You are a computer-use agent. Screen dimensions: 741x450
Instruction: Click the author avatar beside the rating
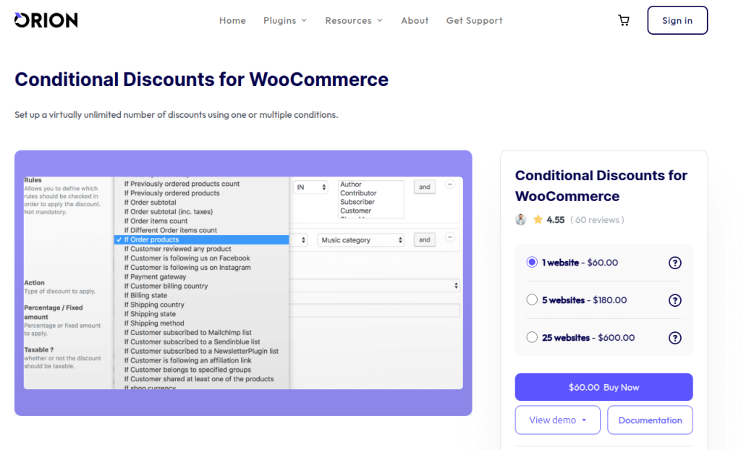pos(521,219)
